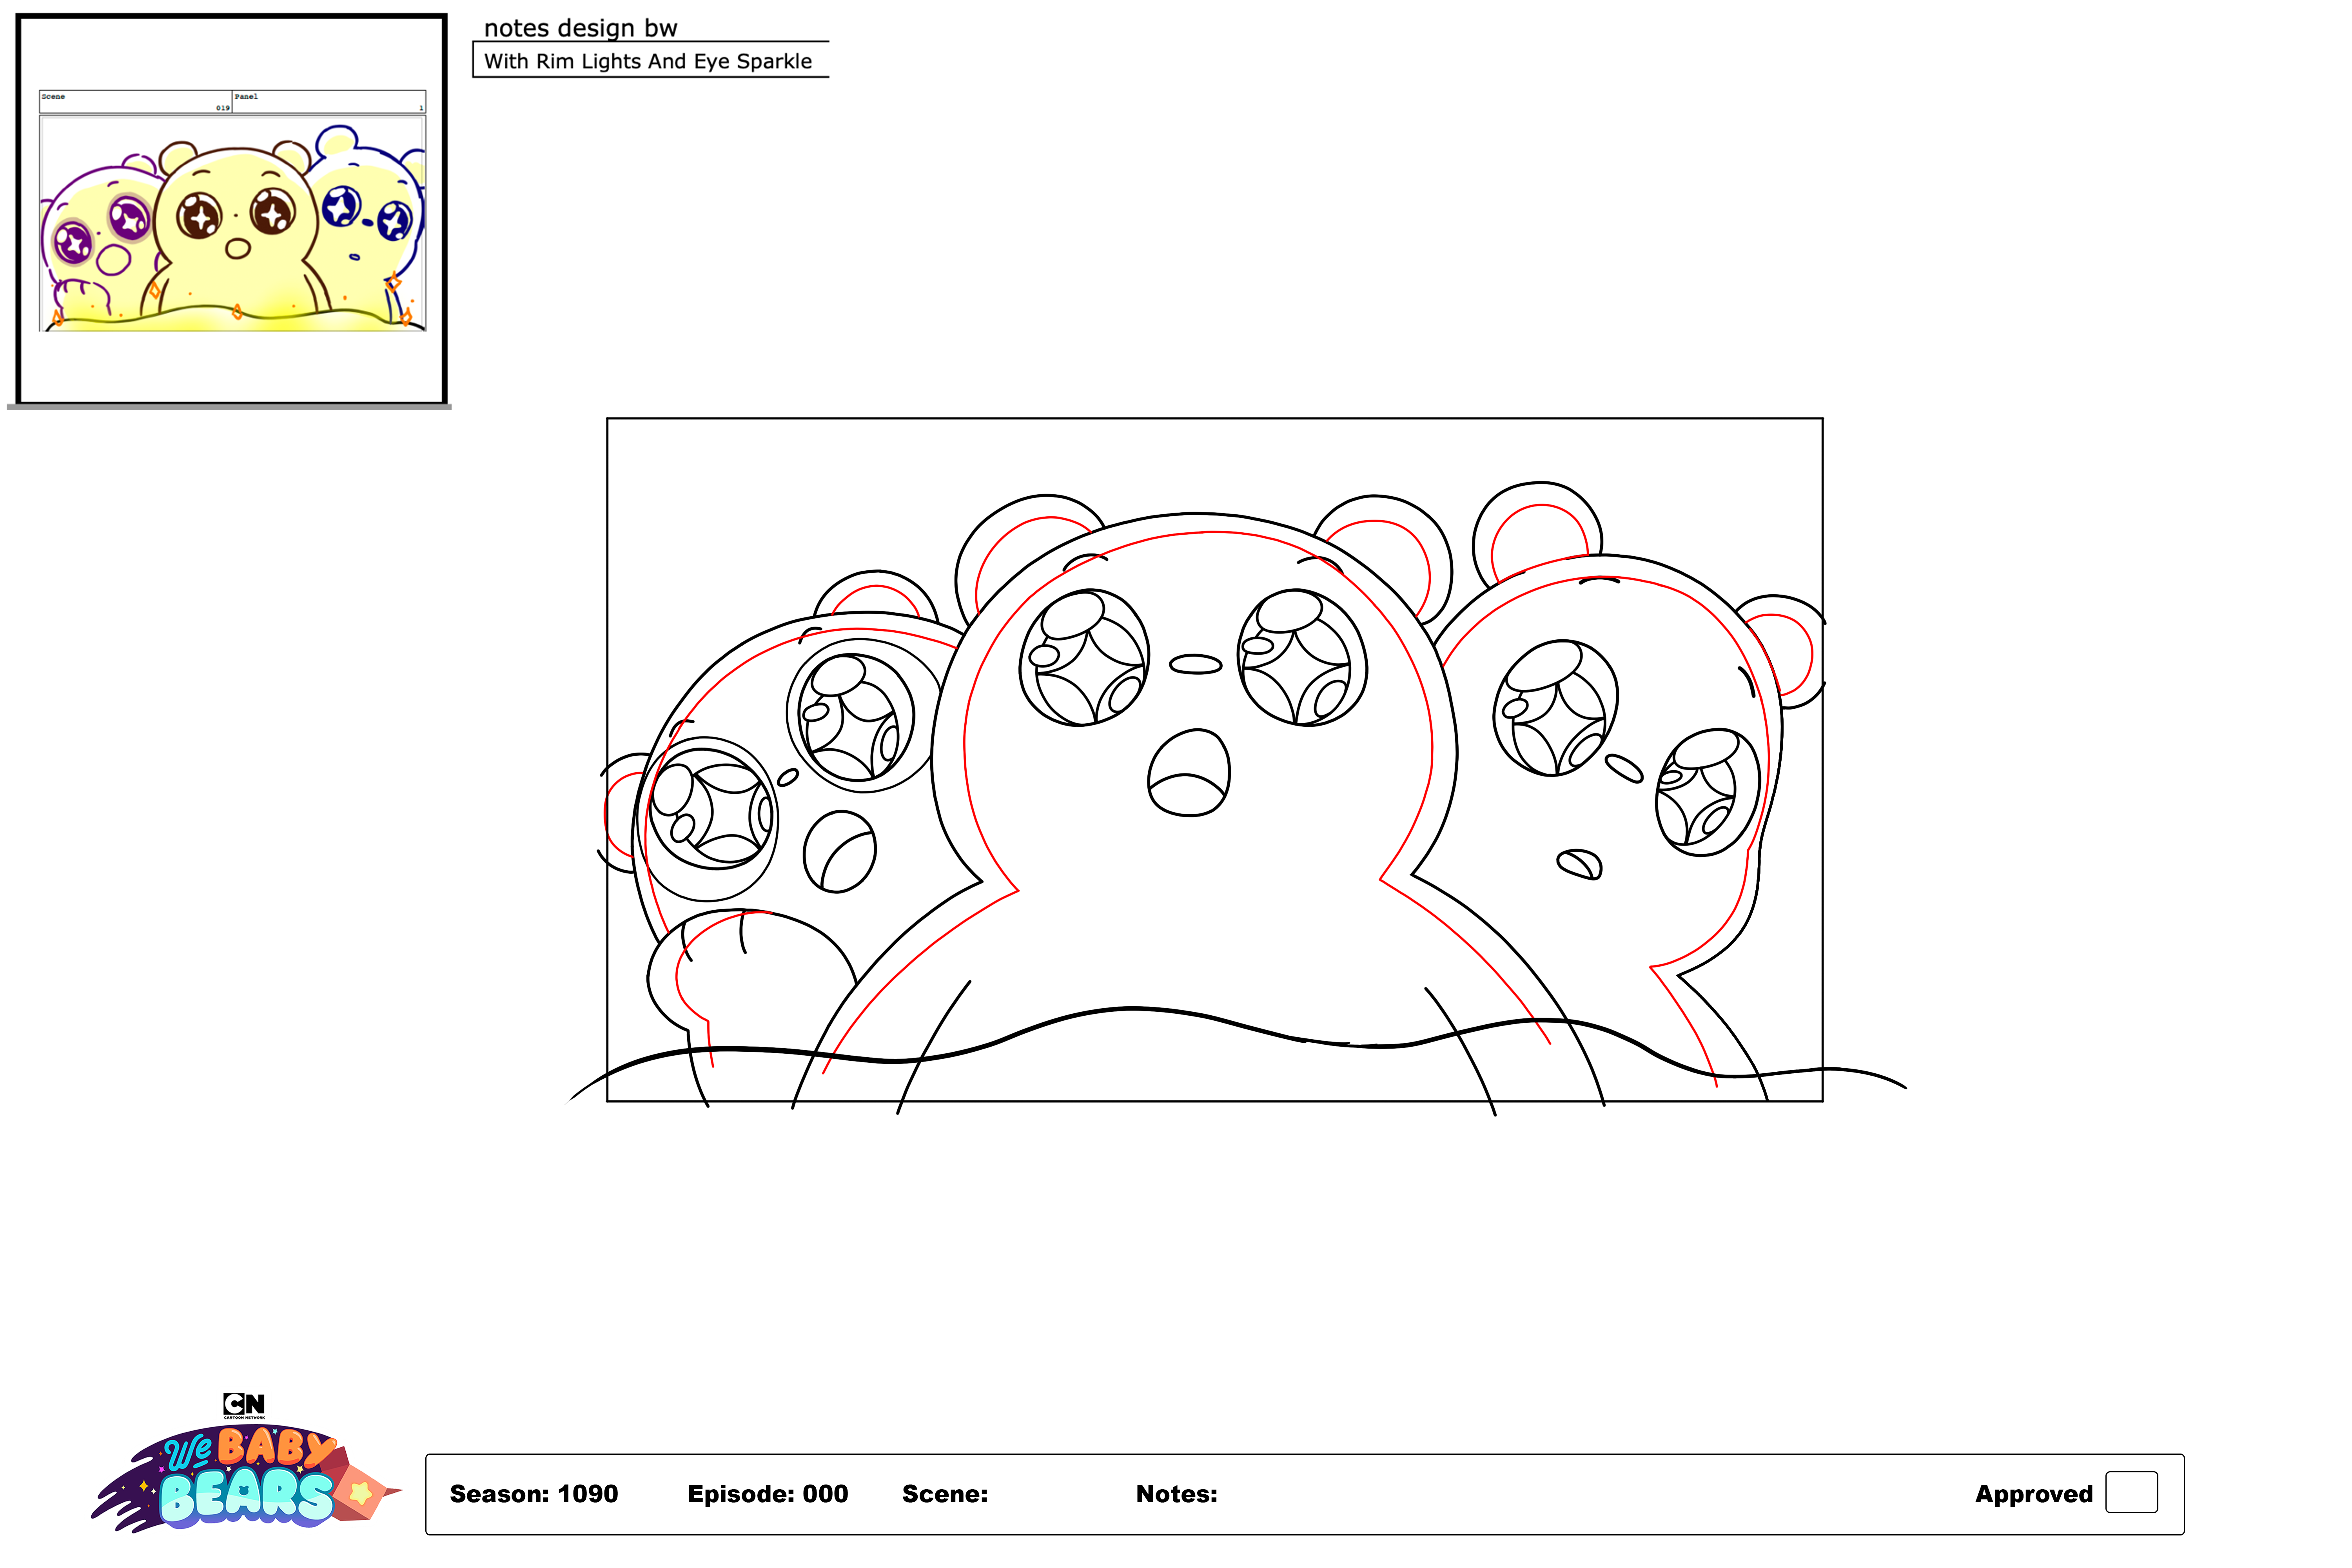Click the middle bear's oval nose
2352x1568 pixels.
(1195, 664)
